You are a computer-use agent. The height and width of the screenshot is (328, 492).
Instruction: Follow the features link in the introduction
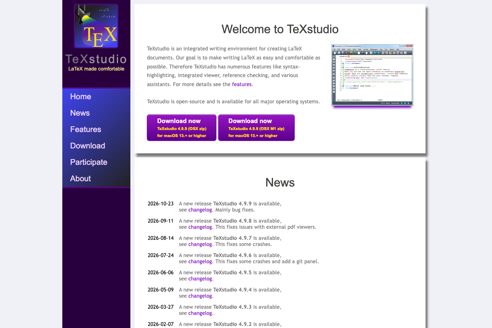pyautogui.click(x=242, y=84)
